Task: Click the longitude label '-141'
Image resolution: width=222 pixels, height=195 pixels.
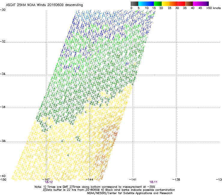Action: click(133, 180)
